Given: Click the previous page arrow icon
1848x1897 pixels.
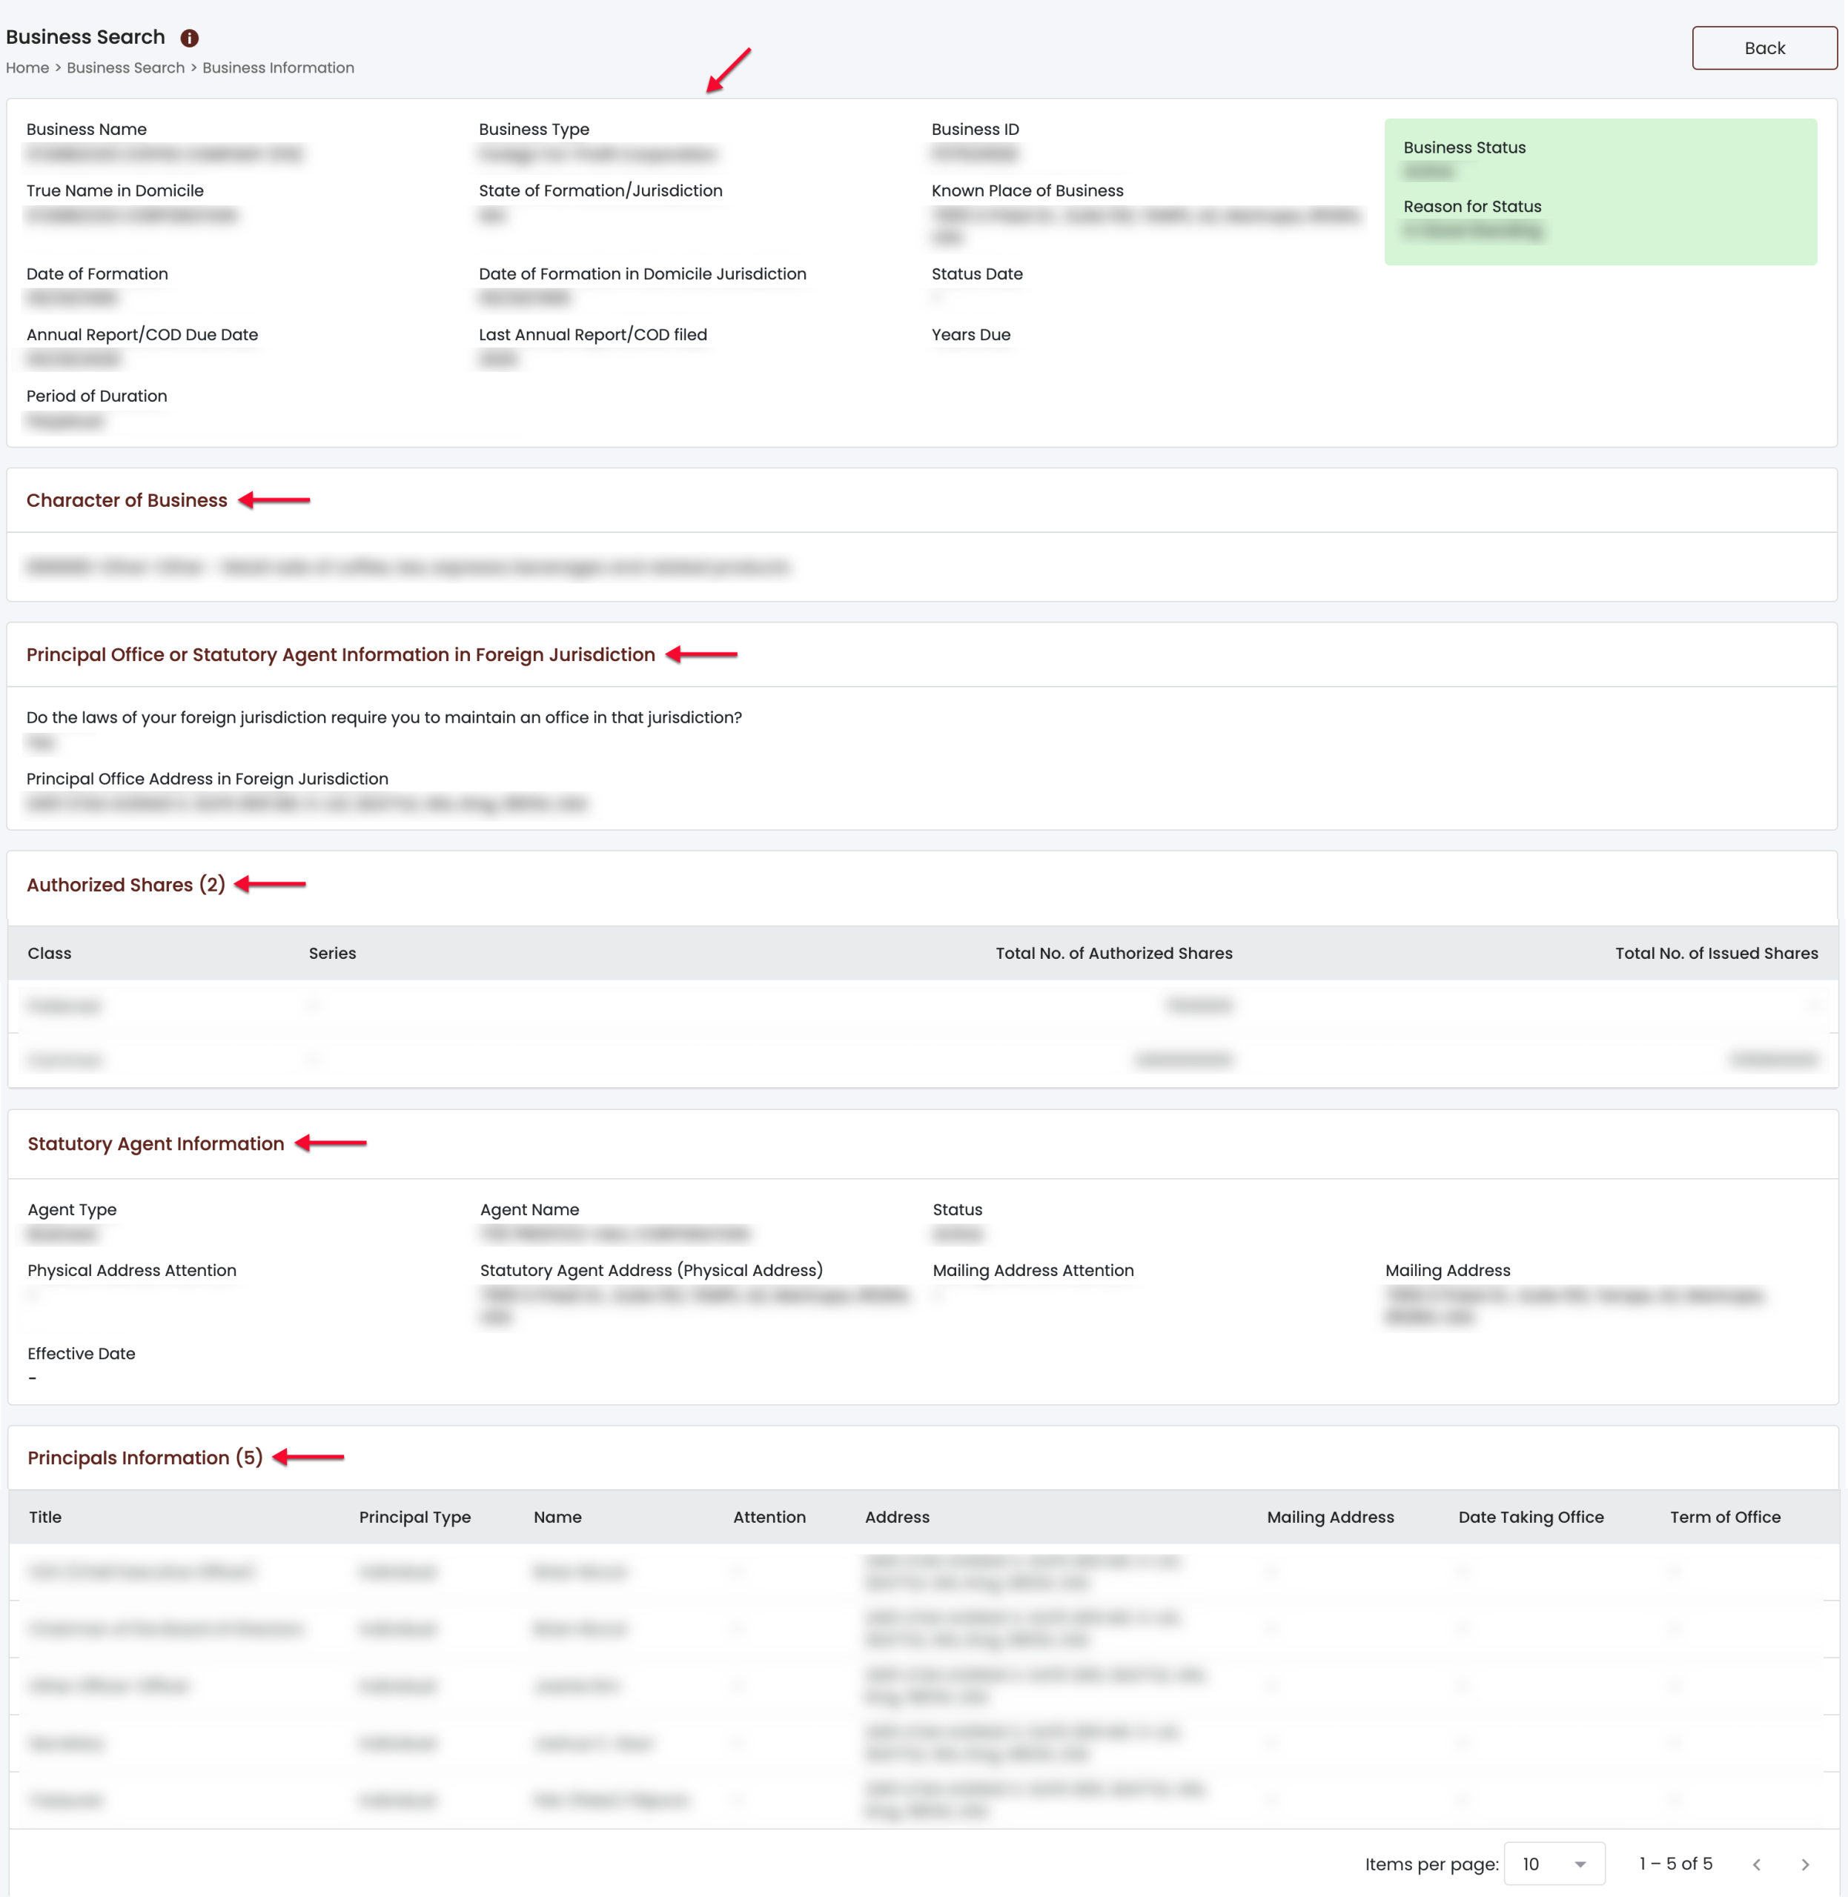Looking at the screenshot, I should [x=1756, y=1864].
